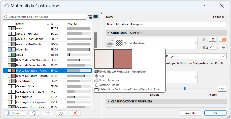Viewport: 231px width, 119px height.
Task: Click the Nuovo... button
Action: point(15,113)
